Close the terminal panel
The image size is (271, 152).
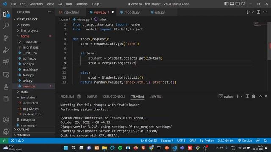tap(266, 96)
